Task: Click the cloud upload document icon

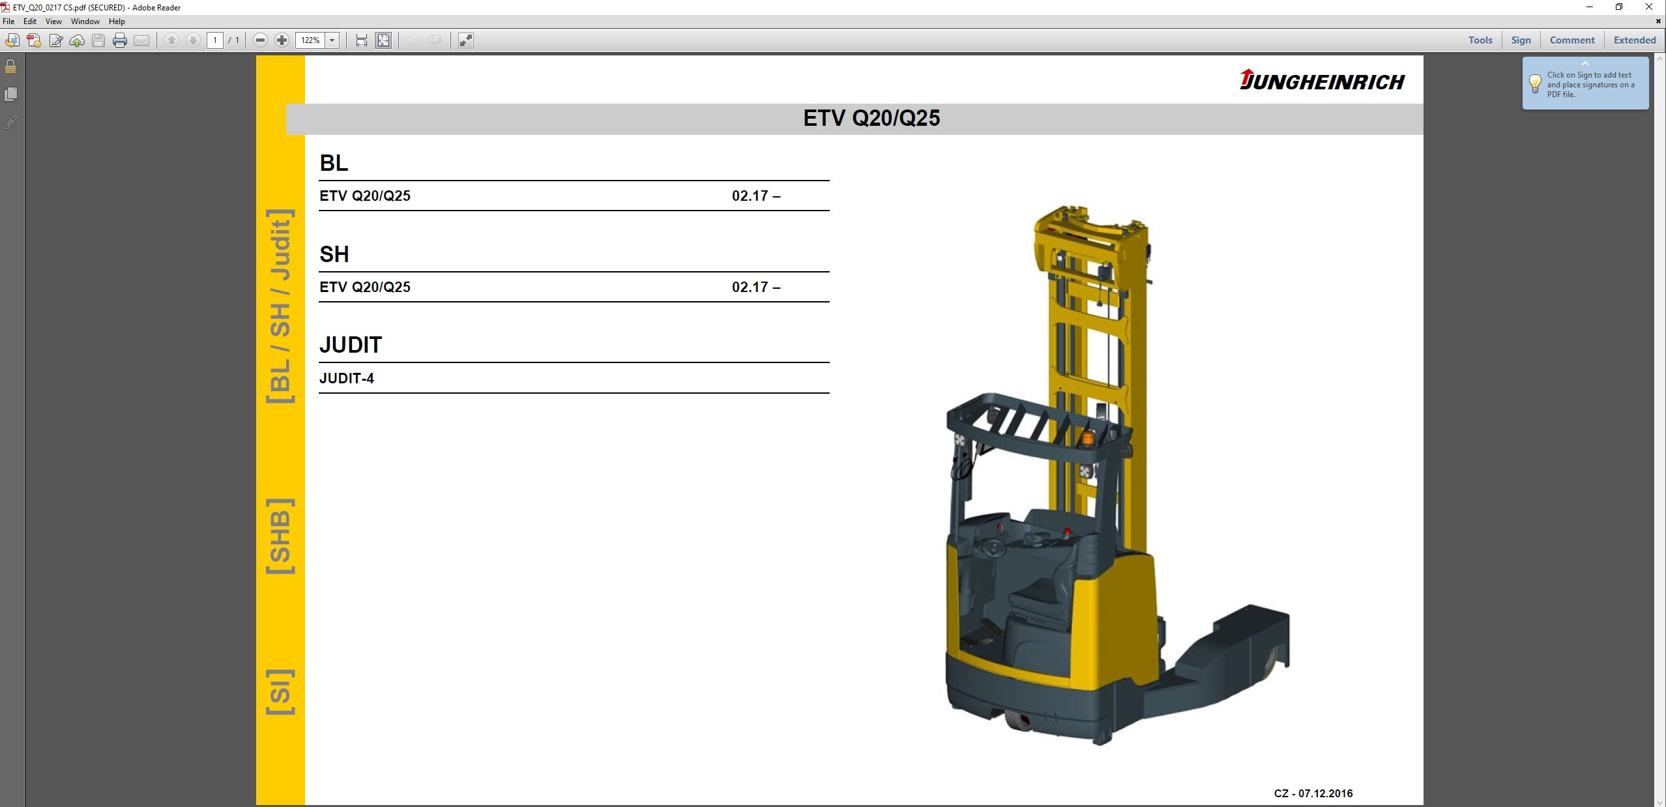Action: pos(76,40)
